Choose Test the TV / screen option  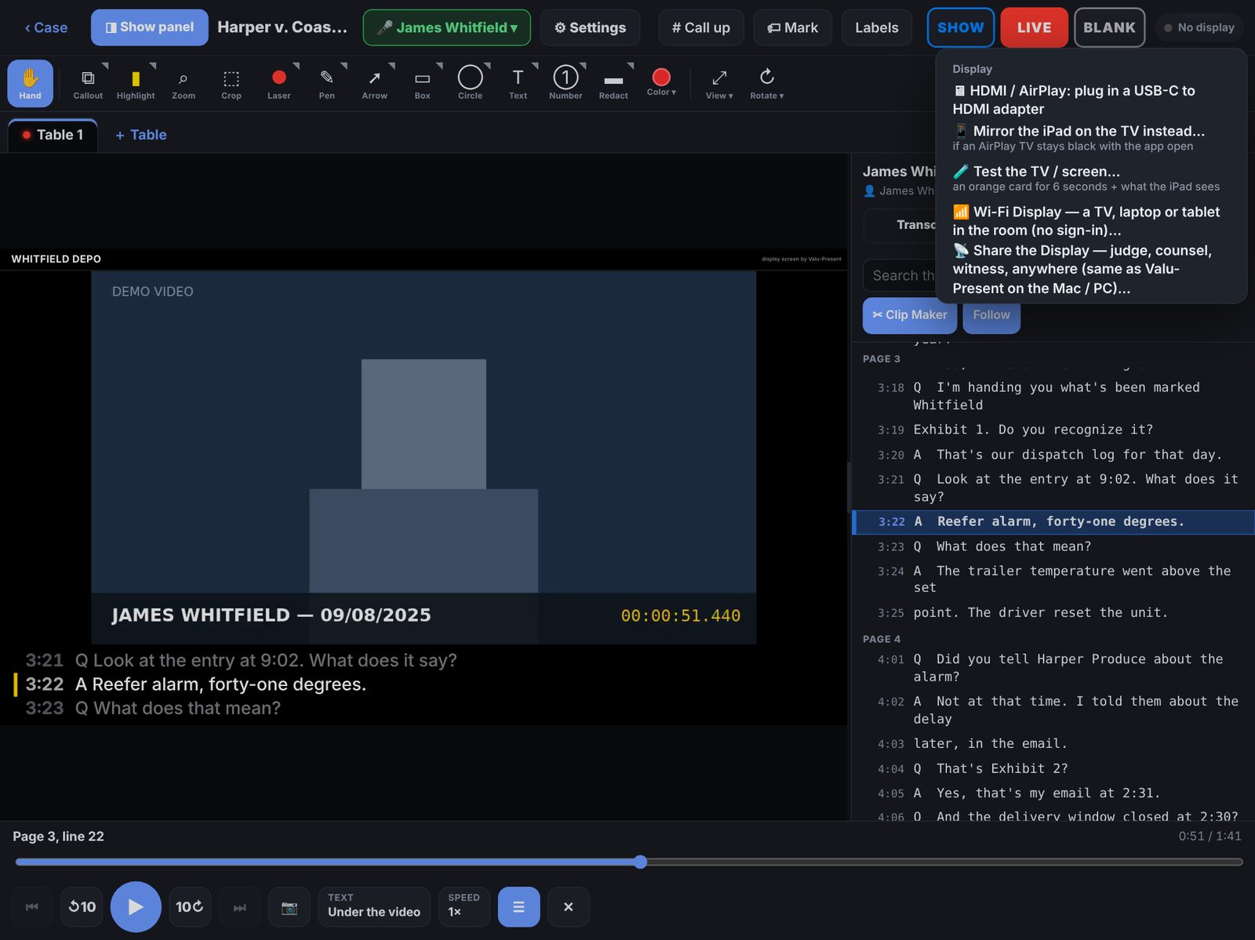click(1090, 178)
